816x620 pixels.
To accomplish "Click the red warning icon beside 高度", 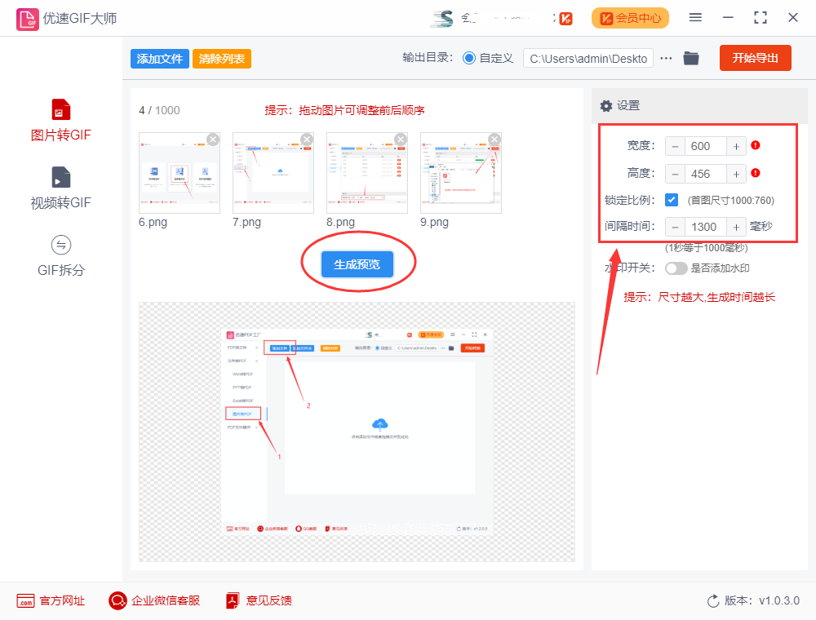I will click(x=756, y=173).
